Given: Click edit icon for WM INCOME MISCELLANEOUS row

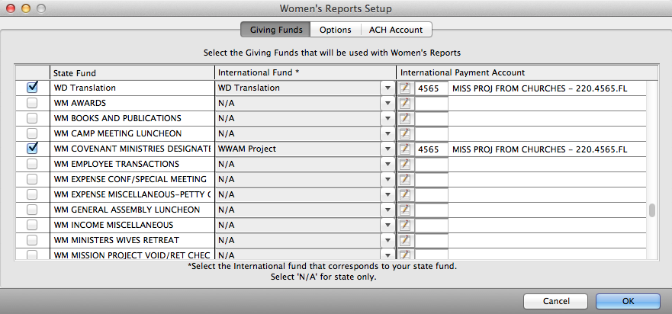Looking at the screenshot, I should pyautogui.click(x=405, y=226).
